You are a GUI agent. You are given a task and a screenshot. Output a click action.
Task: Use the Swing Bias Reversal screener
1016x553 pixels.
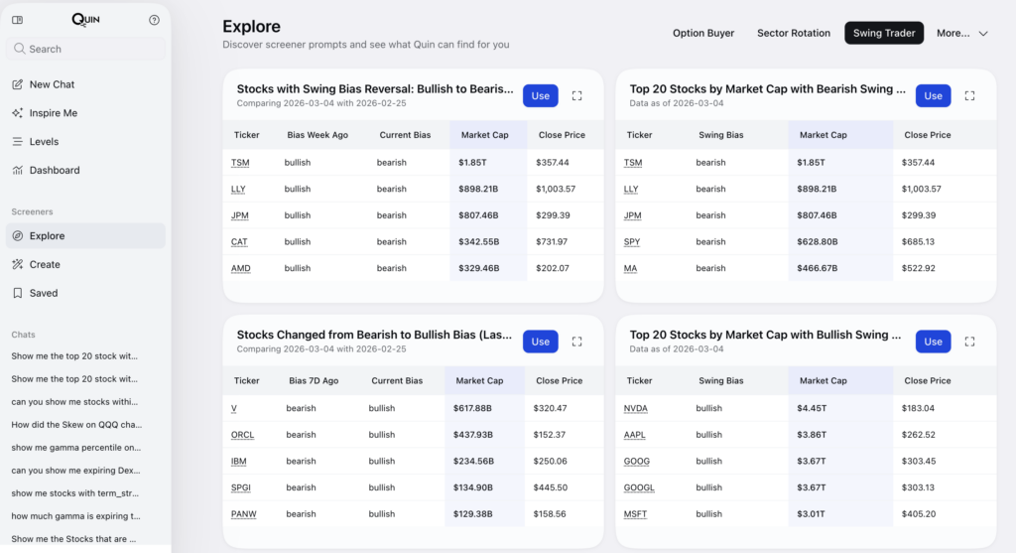(541, 96)
